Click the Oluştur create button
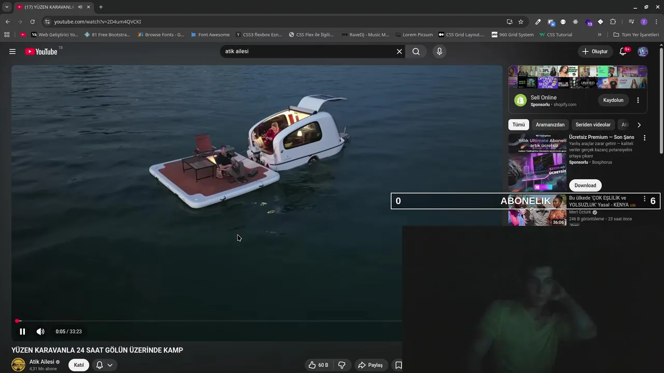 point(594,51)
